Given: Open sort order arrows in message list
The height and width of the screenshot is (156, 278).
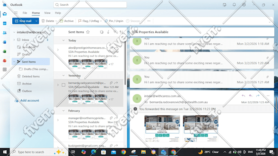Looking at the screenshot, I should coord(121,32).
